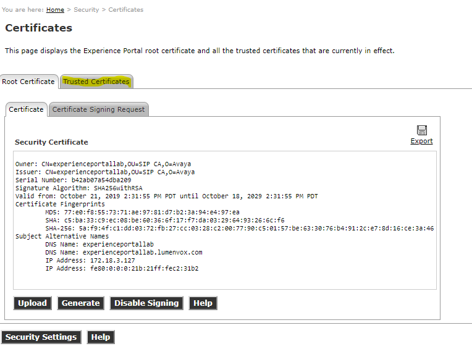Open the Certificate Signing Request tab
Viewport: 472px width, 354px height.
(98, 109)
